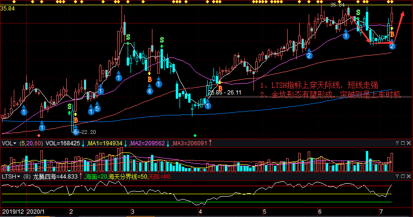
Task: Click the green S sell signal near 35.84 high
Action: (358, 12)
